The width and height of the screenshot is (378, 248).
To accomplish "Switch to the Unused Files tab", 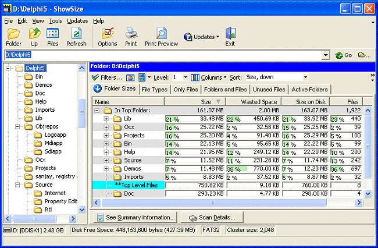I will [269, 90].
